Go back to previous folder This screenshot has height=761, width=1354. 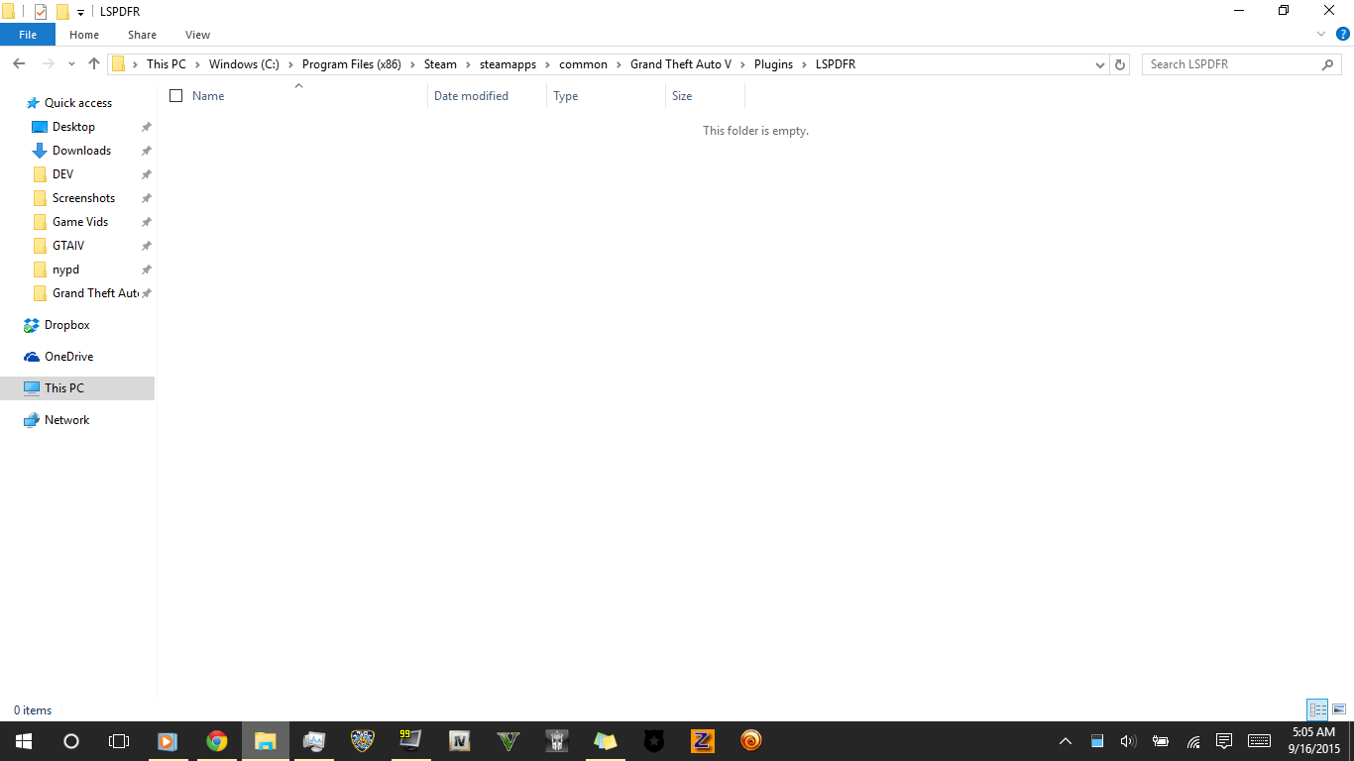(x=19, y=63)
